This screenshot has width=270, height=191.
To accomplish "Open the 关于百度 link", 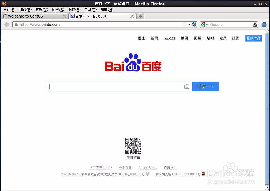I will pos(125,168).
